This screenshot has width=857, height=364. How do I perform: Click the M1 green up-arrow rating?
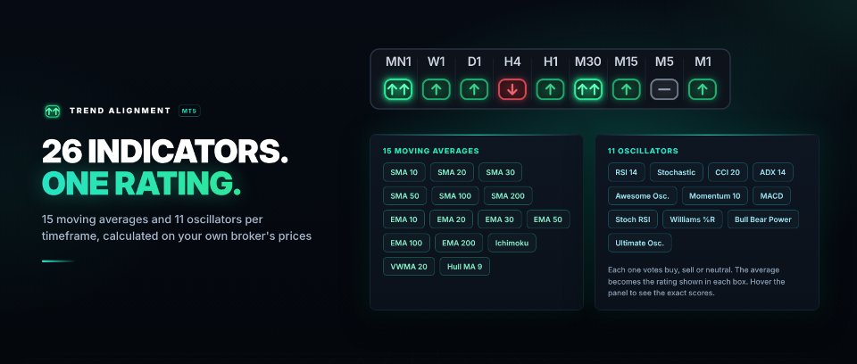click(703, 89)
